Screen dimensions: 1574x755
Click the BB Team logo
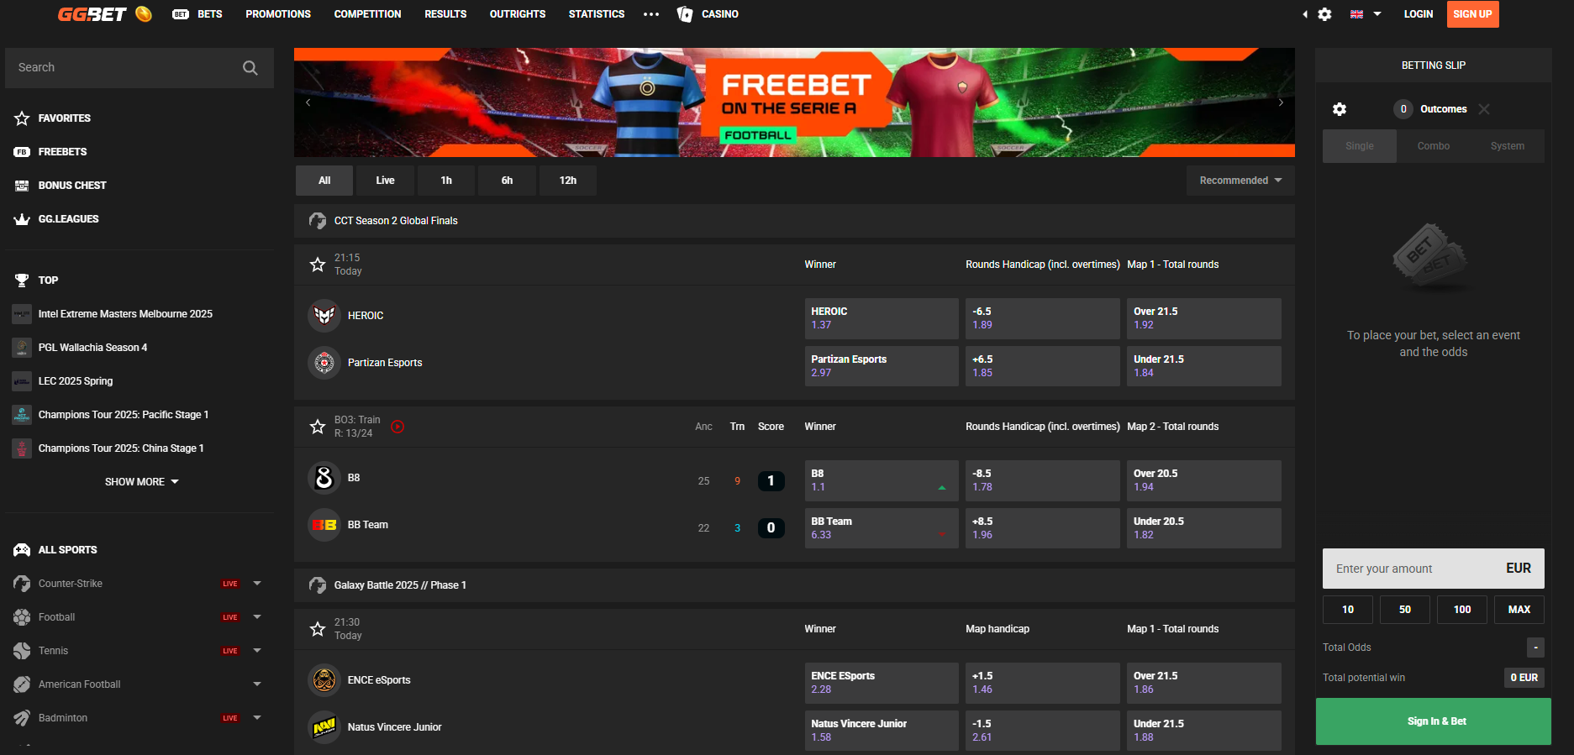pos(324,525)
